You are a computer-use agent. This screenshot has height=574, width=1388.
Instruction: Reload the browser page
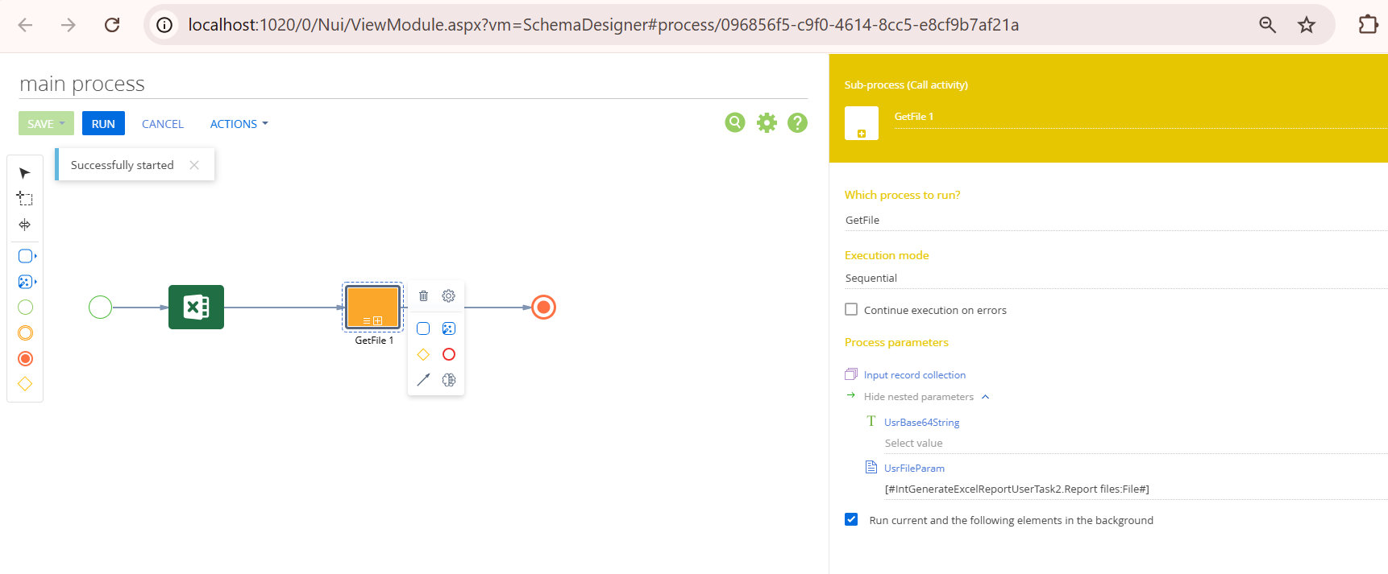pos(112,25)
